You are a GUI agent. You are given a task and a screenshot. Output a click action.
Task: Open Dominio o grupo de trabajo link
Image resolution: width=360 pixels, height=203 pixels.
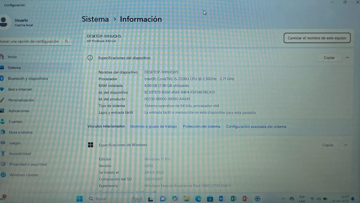click(154, 126)
